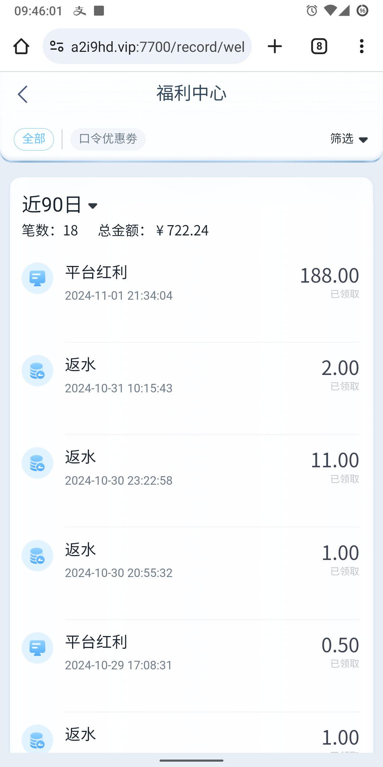Tap the 返水 coin icon dated 2024-10-30 23:22:58

37,463
